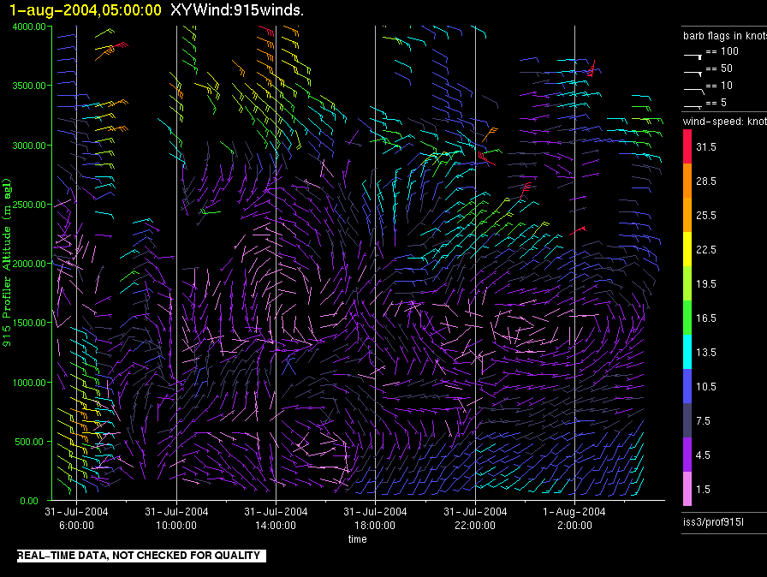Click the XYWind:915winds. plot title
The width and height of the screenshot is (767, 577).
tap(237, 9)
